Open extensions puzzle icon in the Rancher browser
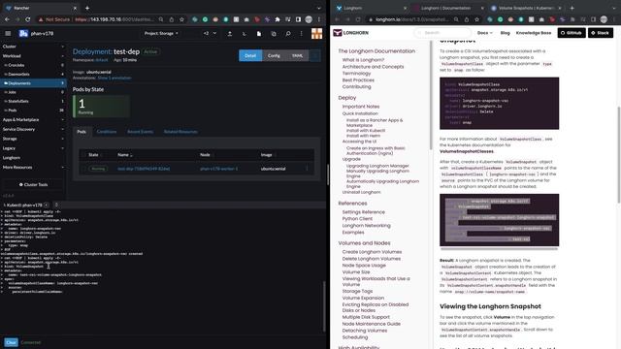 point(278,19)
